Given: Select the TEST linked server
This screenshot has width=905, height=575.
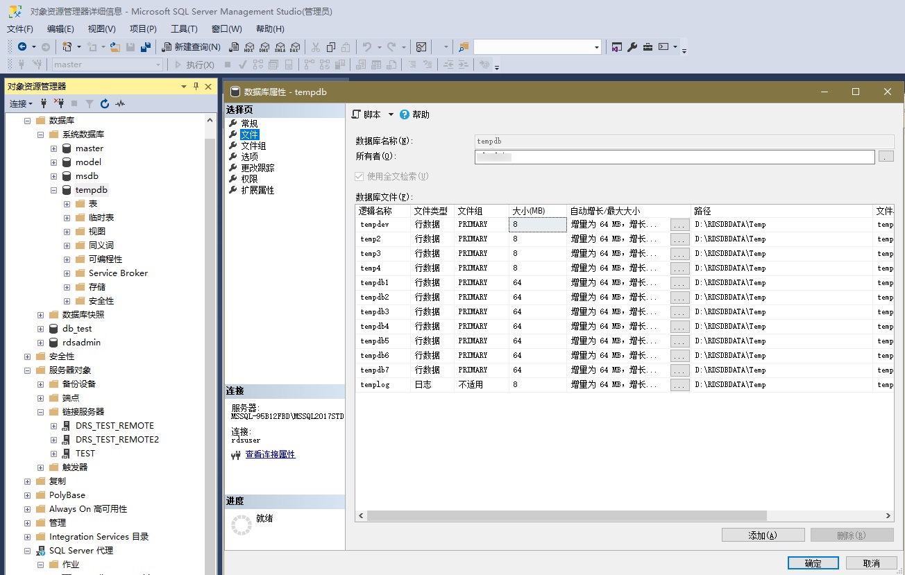Looking at the screenshot, I should pyautogui.click(x=85, y=454).
